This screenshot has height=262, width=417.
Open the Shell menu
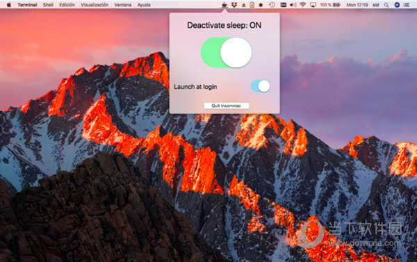pos(48,5)
